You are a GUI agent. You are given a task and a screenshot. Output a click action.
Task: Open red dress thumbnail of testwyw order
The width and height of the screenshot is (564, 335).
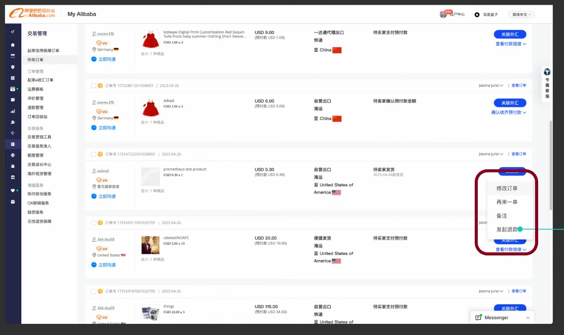(x=151, y=40)
